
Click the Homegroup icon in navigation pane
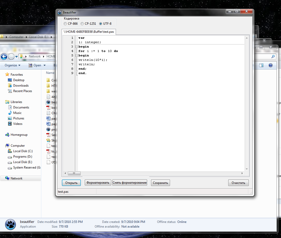coord(7,135)
